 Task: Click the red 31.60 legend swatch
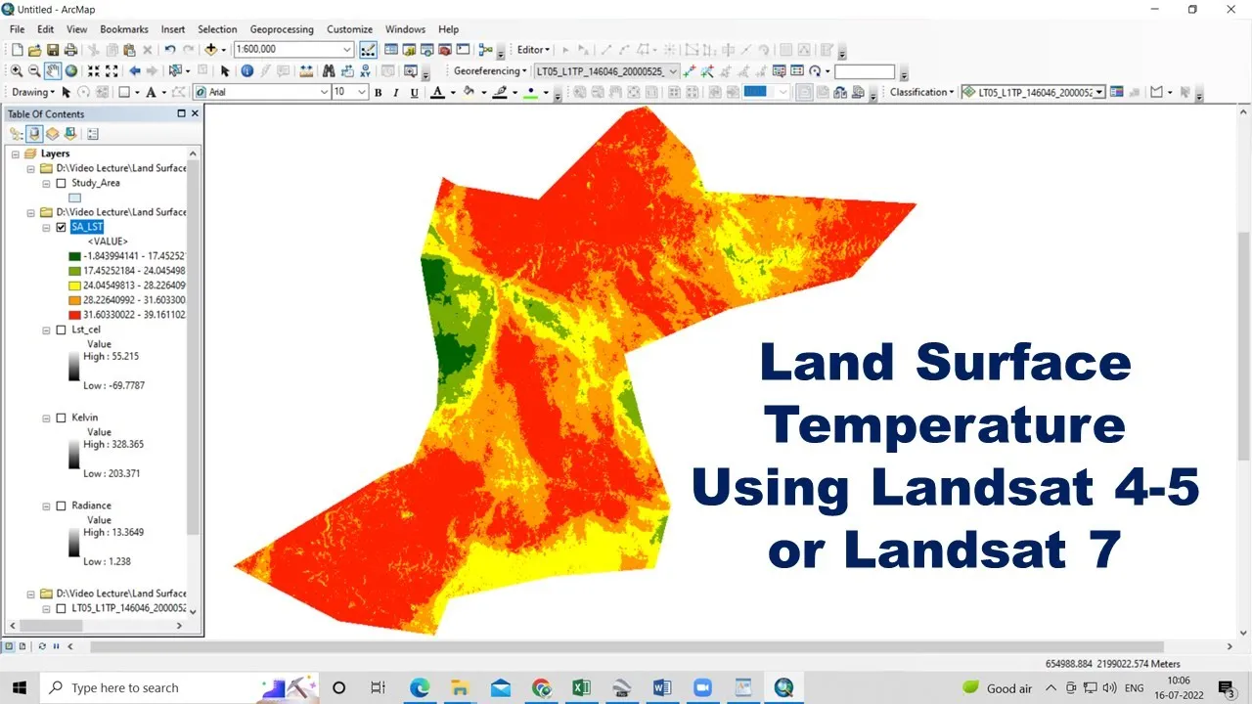74,315
